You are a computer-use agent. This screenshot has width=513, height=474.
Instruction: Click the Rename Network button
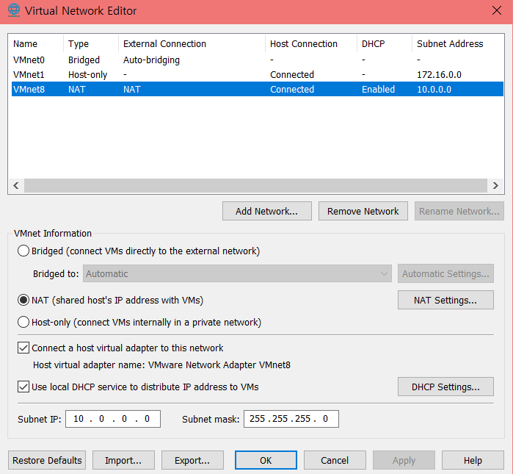coord(459,211)
